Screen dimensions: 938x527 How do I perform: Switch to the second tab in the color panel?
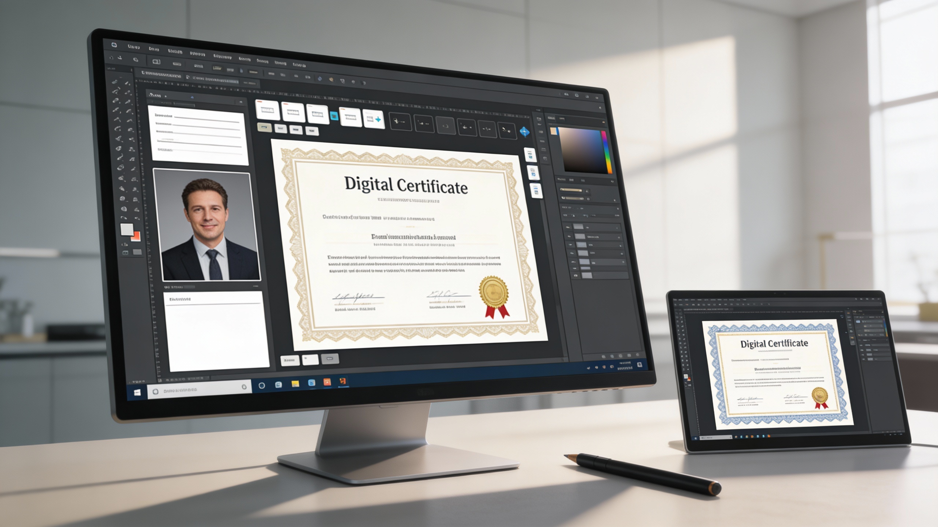(562, 119)
